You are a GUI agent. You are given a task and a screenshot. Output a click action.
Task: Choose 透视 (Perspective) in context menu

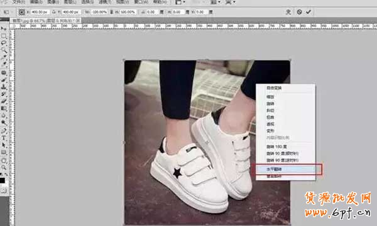click(285, 124)
